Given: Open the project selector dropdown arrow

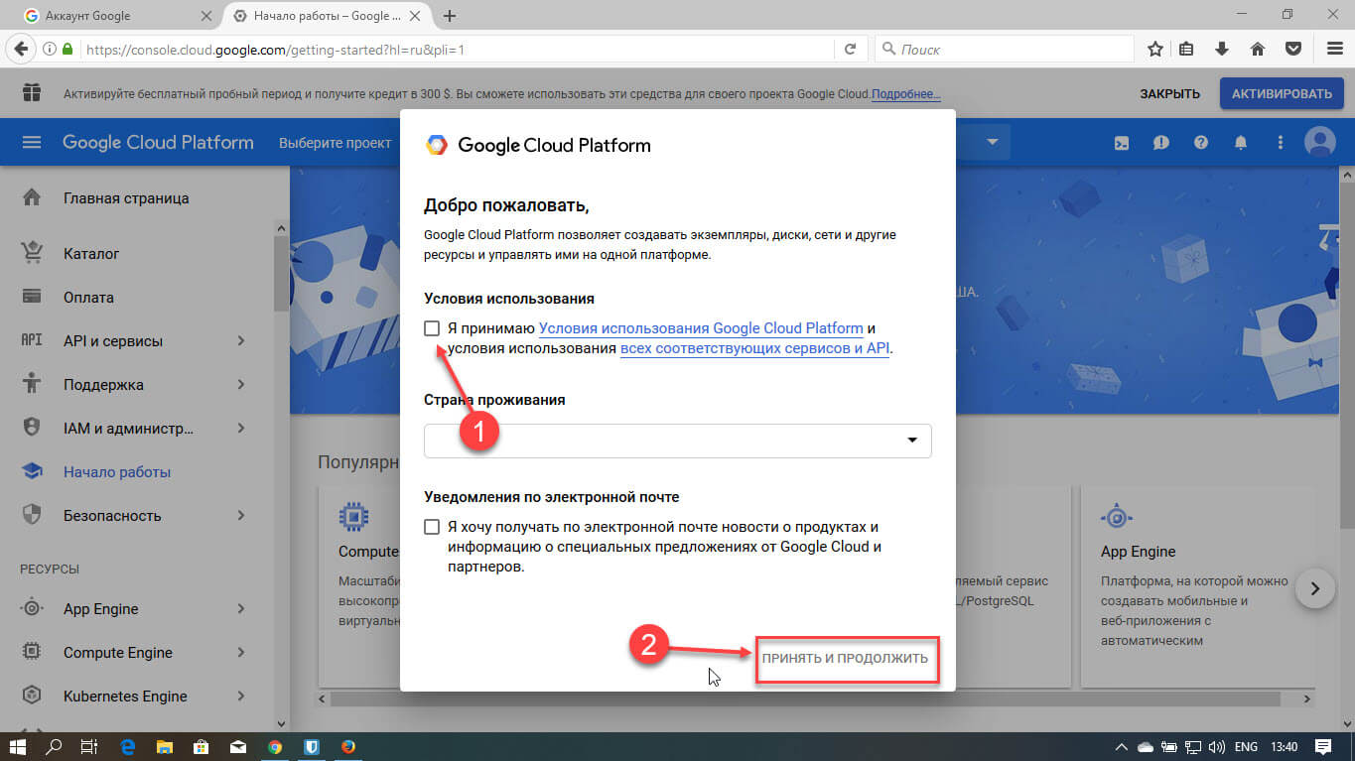Looking at the screenshot, I should tap(992, 142).
